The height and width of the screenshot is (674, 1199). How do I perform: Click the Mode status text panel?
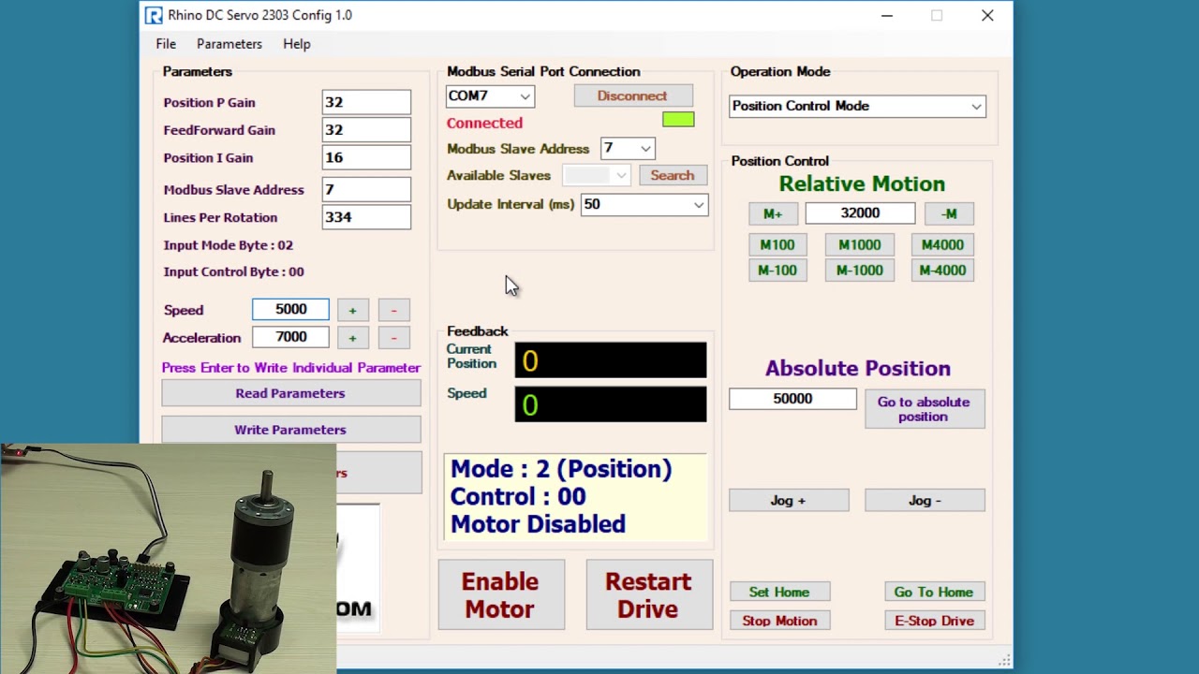(575, 497)
